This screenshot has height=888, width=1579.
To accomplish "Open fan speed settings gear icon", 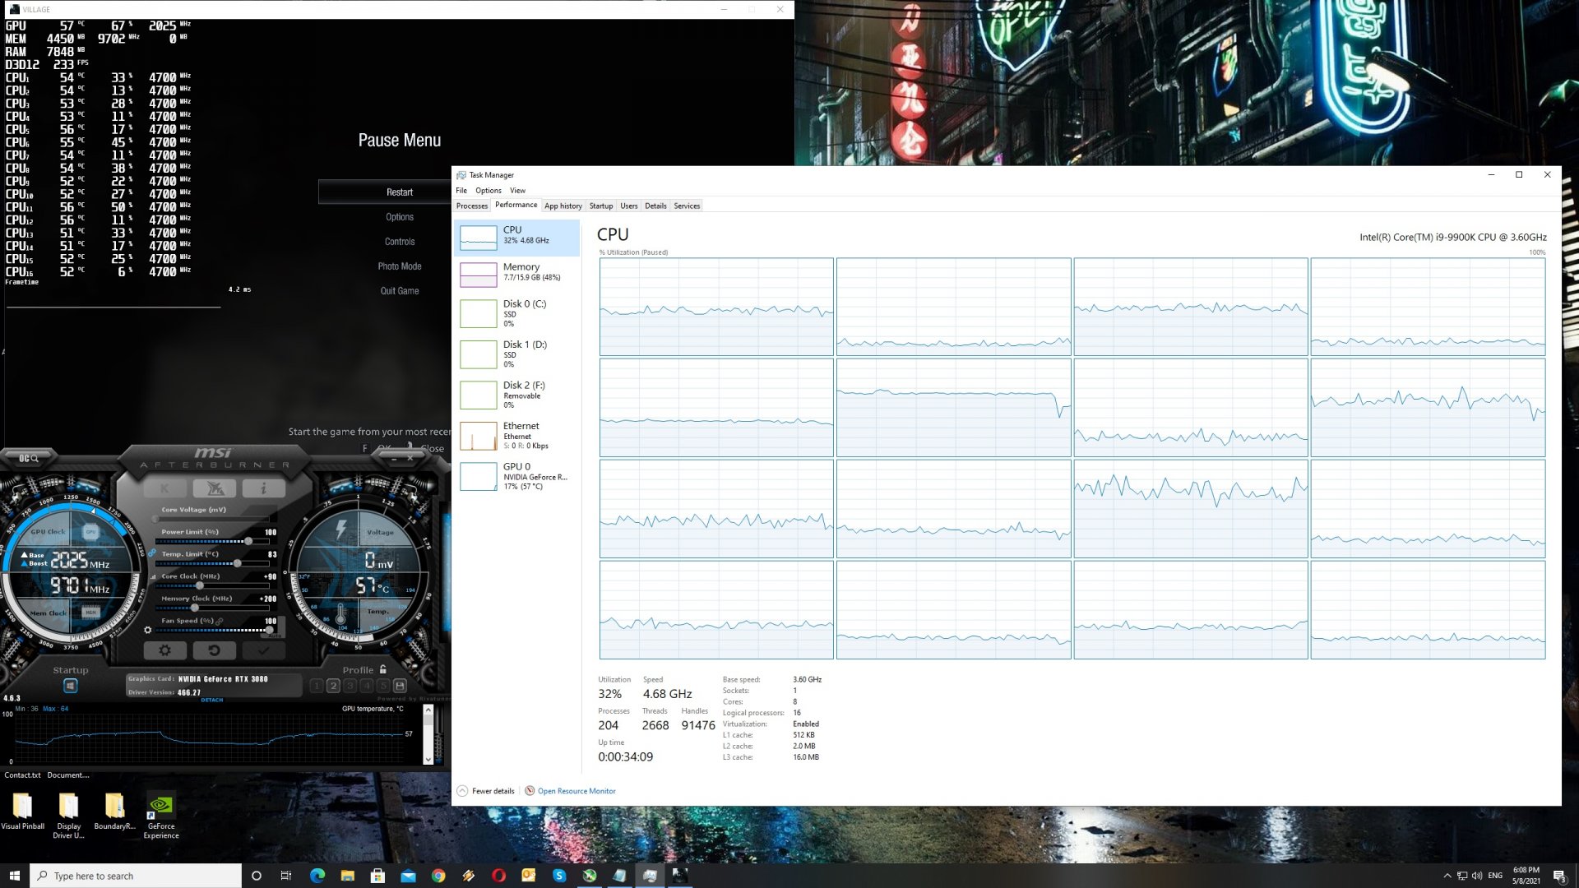I will tap(148, 631).
